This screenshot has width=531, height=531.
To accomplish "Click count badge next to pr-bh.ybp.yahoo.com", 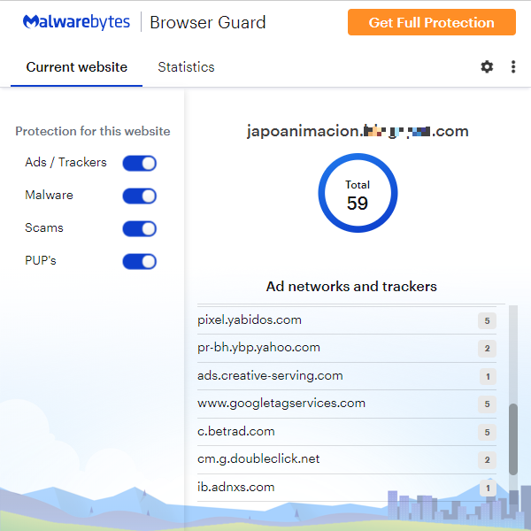I will click(487, 349).
